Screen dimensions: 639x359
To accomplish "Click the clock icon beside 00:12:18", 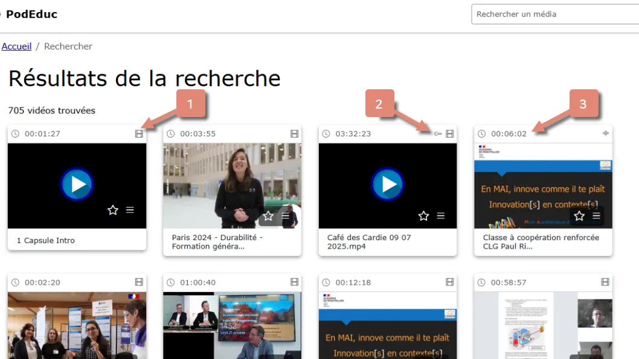I will pyautogui.click(x=326, y=282).
